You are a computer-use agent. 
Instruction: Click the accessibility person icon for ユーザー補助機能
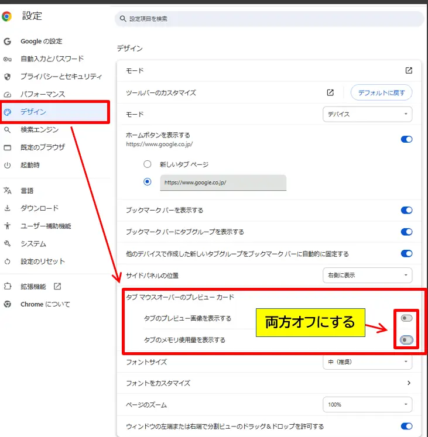coord(8,226)
